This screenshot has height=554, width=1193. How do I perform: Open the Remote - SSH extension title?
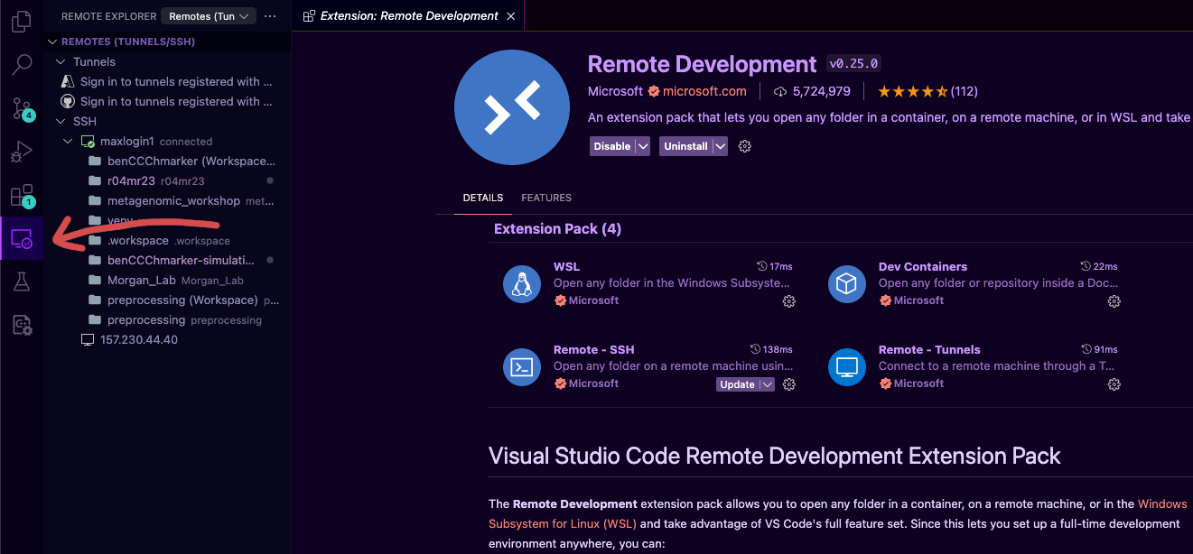(594, 350)
